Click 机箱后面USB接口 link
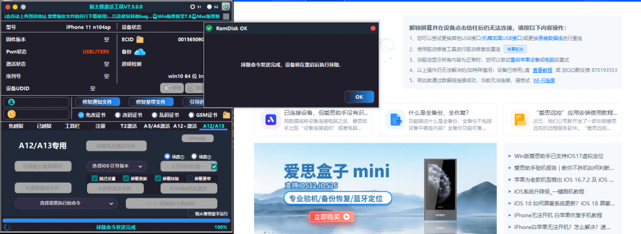 (x=502, y=38)
